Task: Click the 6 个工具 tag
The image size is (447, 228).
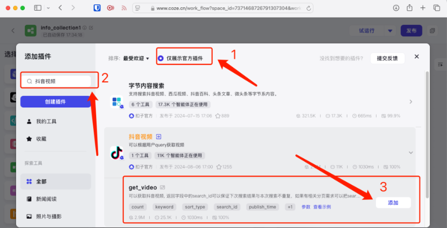Action: 140,105
